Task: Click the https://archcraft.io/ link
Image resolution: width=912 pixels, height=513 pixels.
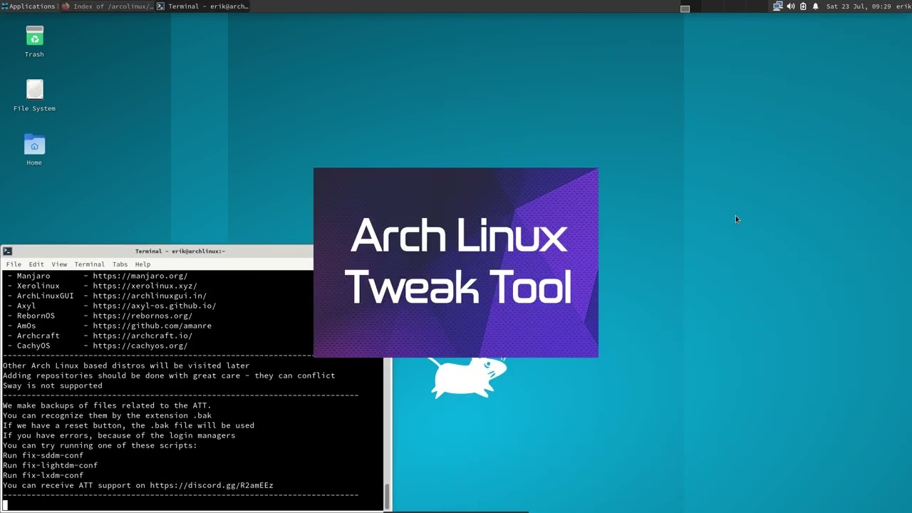Action: (142, 336)
